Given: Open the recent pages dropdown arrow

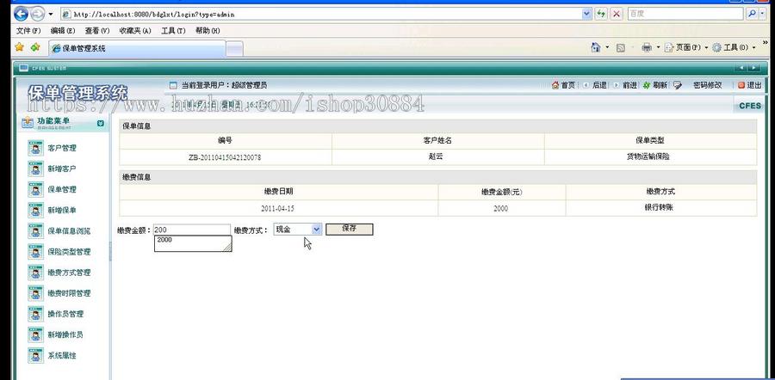Looking at the screenshot, I should [51, 14].
